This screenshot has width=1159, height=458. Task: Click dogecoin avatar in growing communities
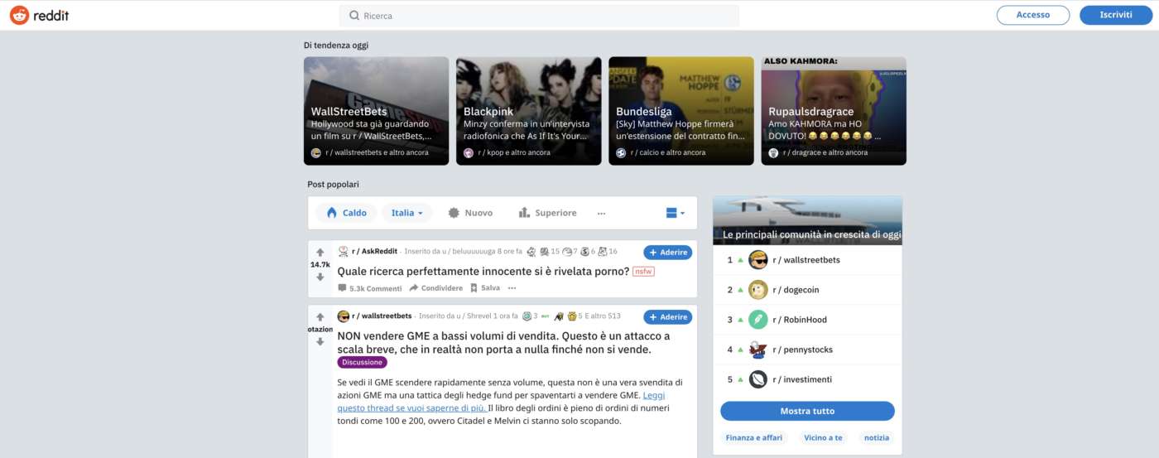pyautogui.click(x=758, y=290)
